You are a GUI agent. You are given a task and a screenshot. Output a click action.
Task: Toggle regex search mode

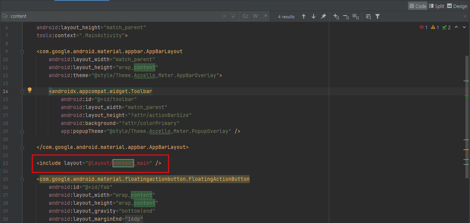point(264,16)
